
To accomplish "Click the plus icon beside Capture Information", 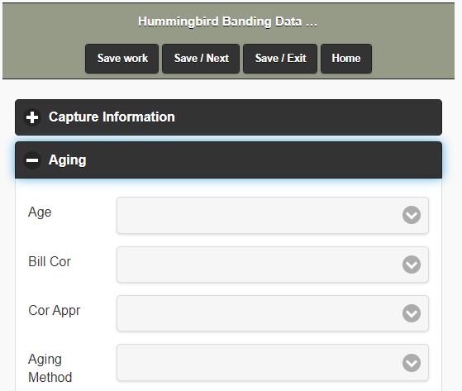I will [x=32, y=117].
